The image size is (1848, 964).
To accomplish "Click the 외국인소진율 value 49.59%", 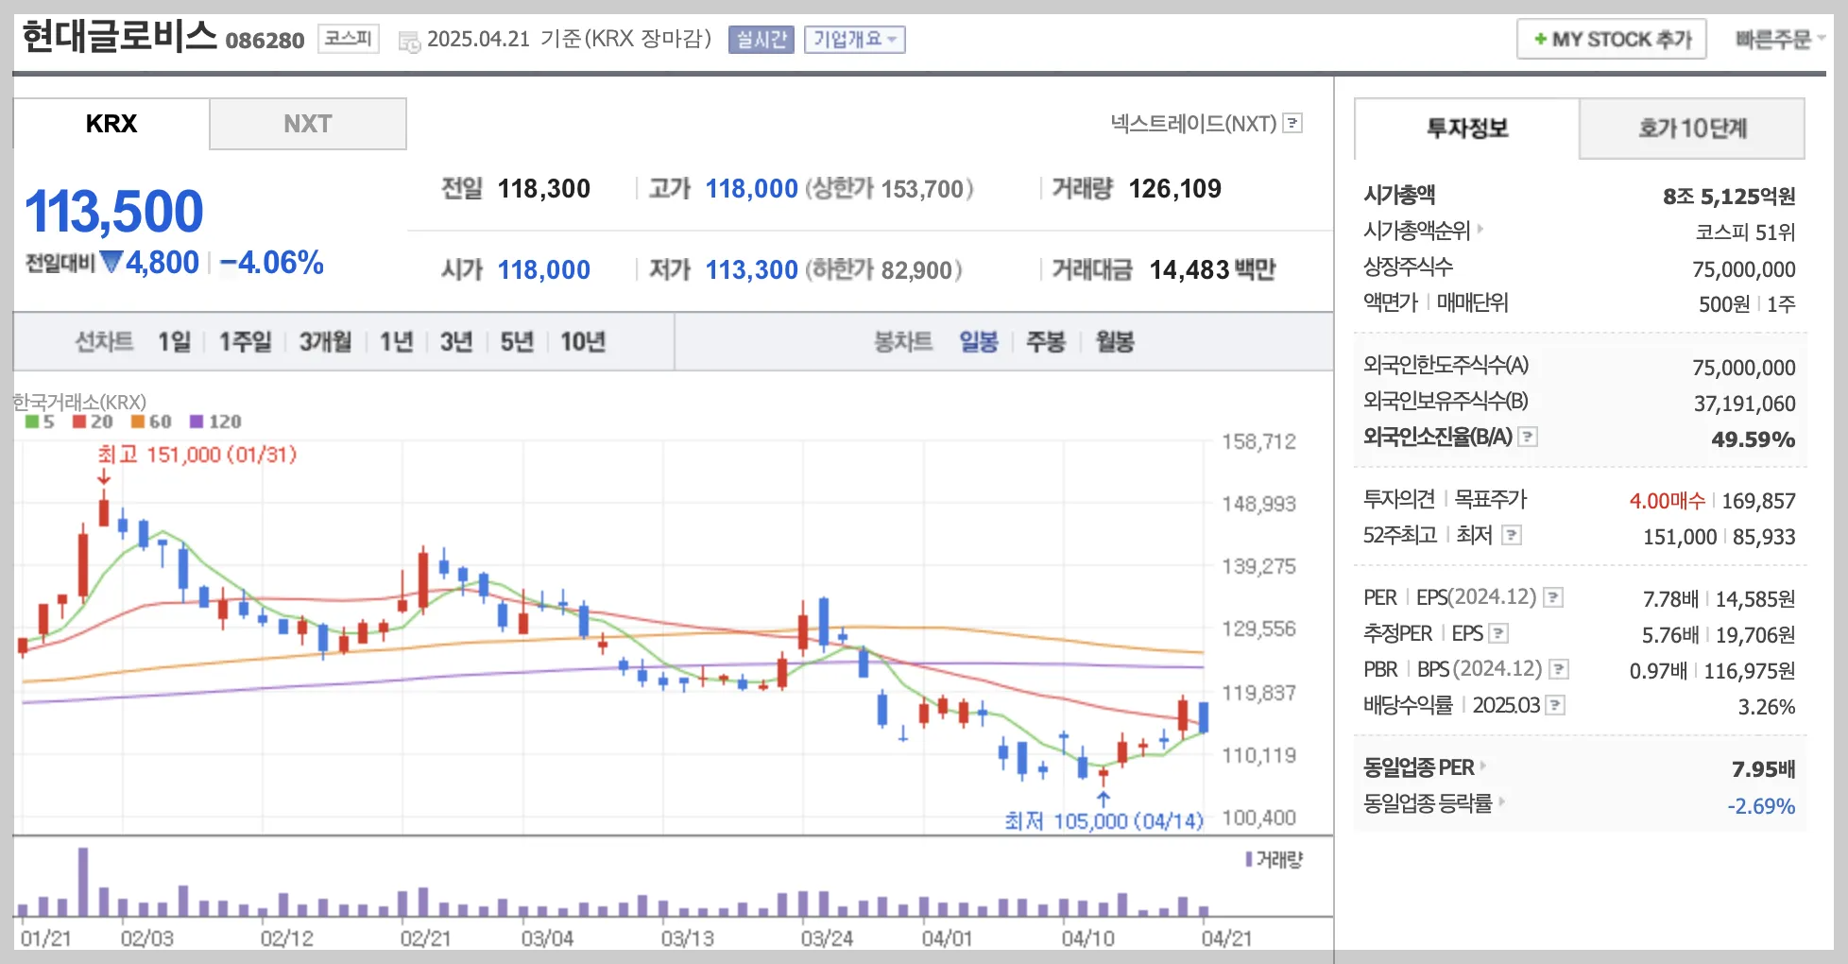I will [1754, 439].
